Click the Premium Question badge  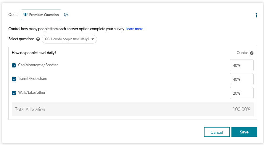point(41,15)
